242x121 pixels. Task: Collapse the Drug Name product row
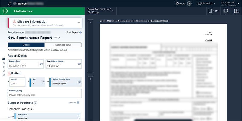click(9, 117)
